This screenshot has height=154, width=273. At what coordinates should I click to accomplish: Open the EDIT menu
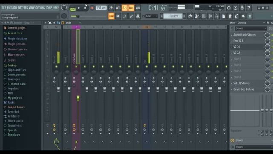pyautogui.click(x=9, y=8)
